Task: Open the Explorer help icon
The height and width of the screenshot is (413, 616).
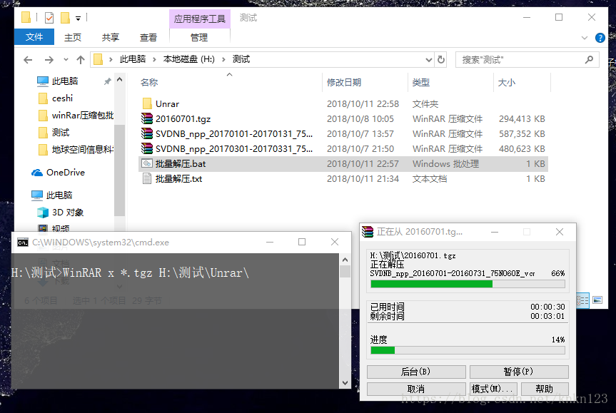Action: tap(600, 38)
